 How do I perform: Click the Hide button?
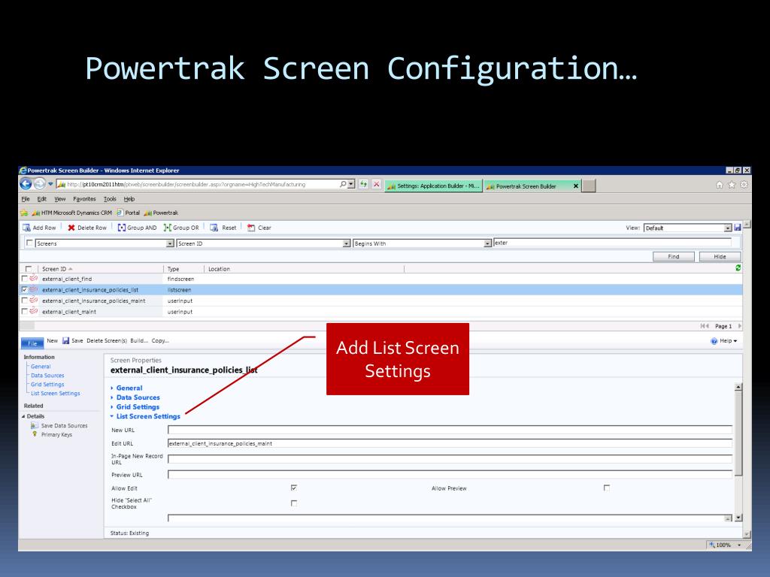point(720,257)
